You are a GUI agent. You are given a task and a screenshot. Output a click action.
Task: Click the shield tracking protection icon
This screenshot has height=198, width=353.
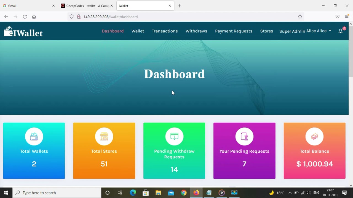coord(71,17)
